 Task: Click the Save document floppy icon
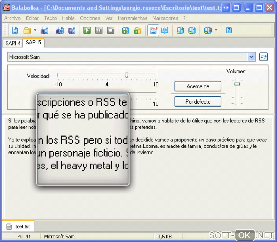pos(44,30)
